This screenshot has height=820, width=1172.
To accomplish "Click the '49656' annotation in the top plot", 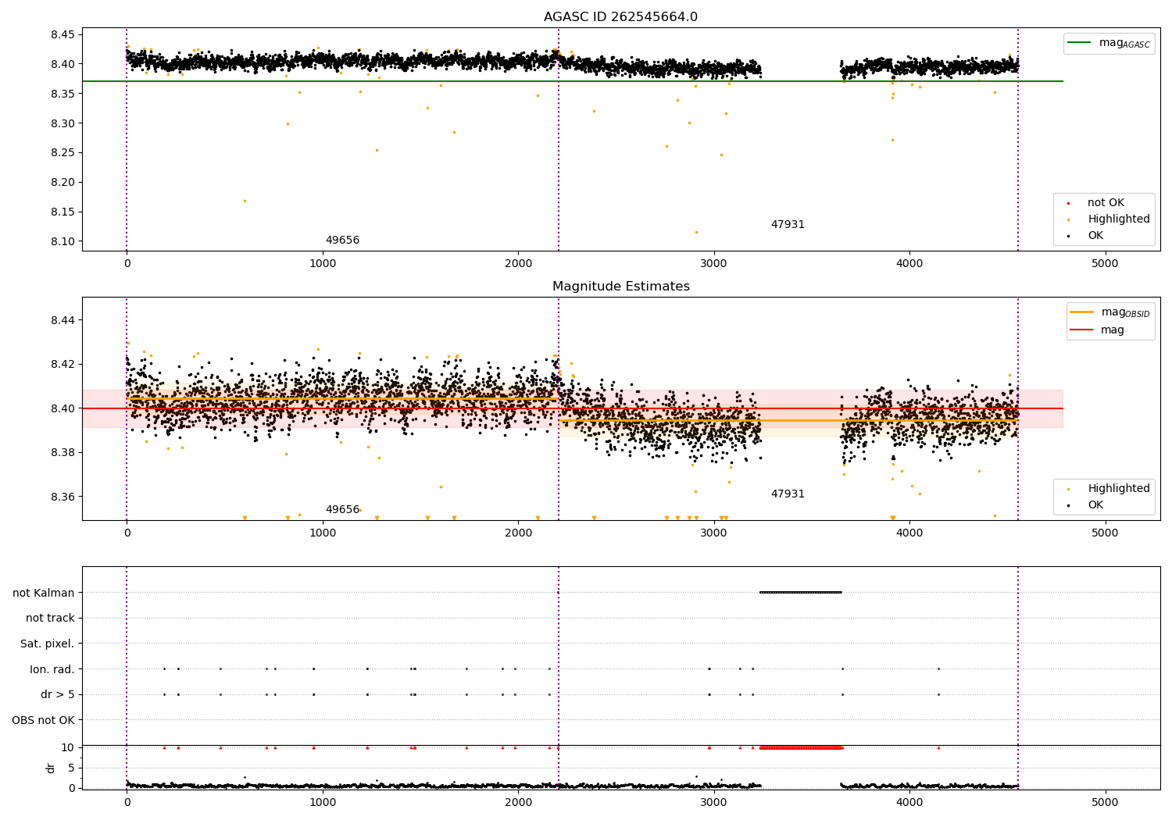I will click(x=342, y=241).
